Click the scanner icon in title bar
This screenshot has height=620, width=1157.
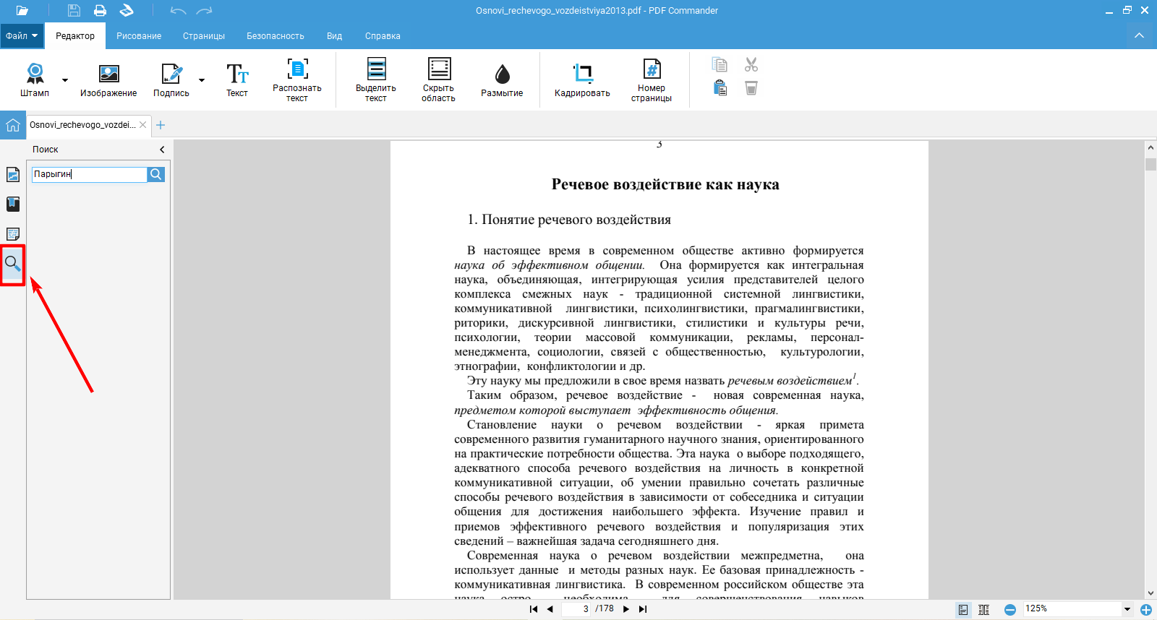point(127,10)
